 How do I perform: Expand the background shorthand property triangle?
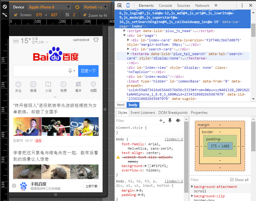pos(146,166)
